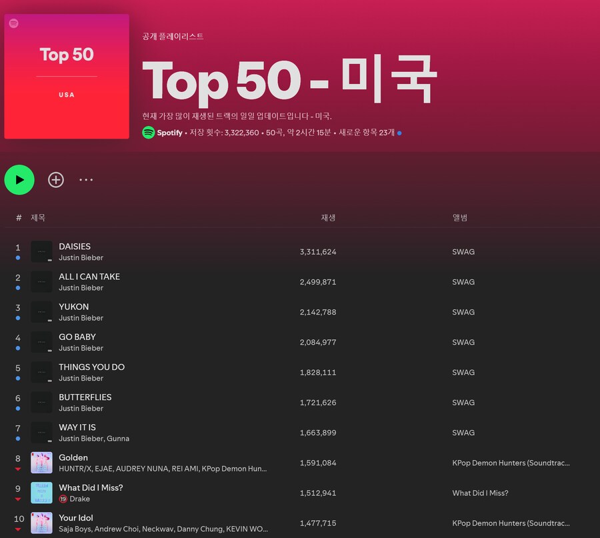
Task: Add playlist to library with plus icon
Action: coord(56,179)
